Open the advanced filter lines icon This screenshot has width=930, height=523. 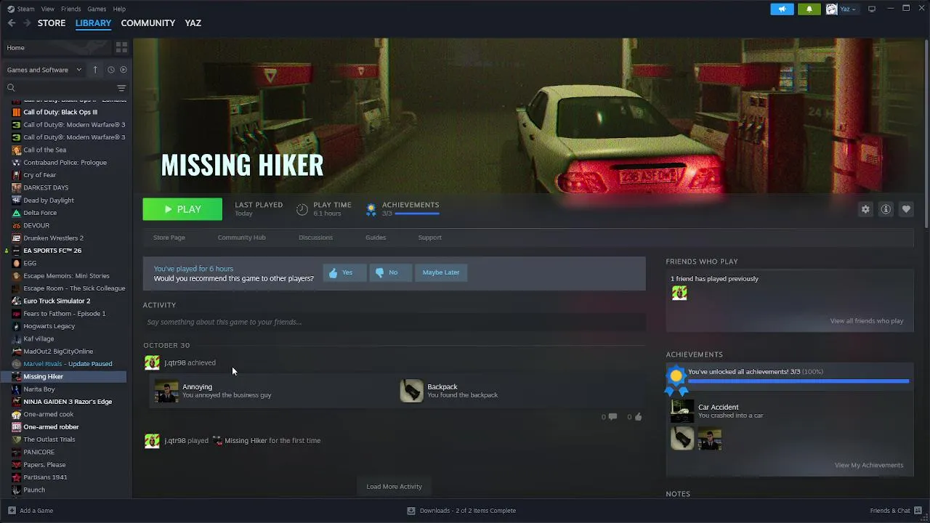click(121, 88)
